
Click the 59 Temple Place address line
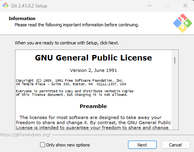71,84
